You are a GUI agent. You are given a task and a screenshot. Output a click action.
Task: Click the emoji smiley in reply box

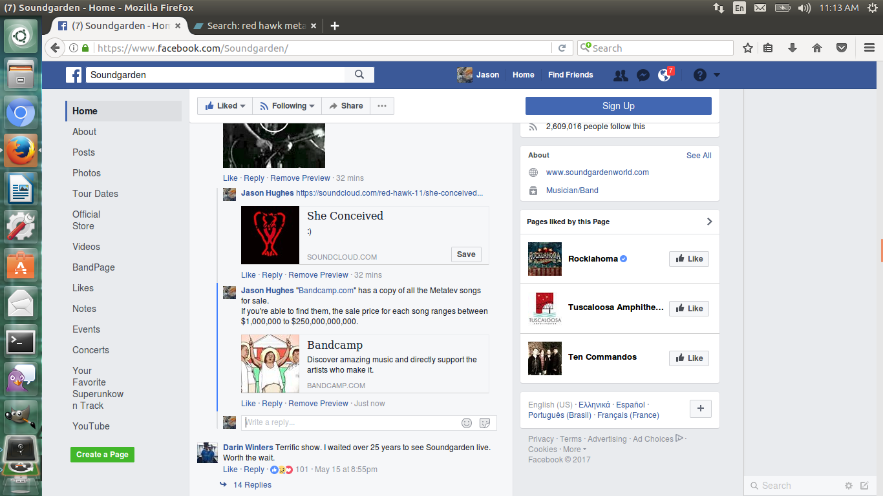pyautogui.click(x=467, y=423)
